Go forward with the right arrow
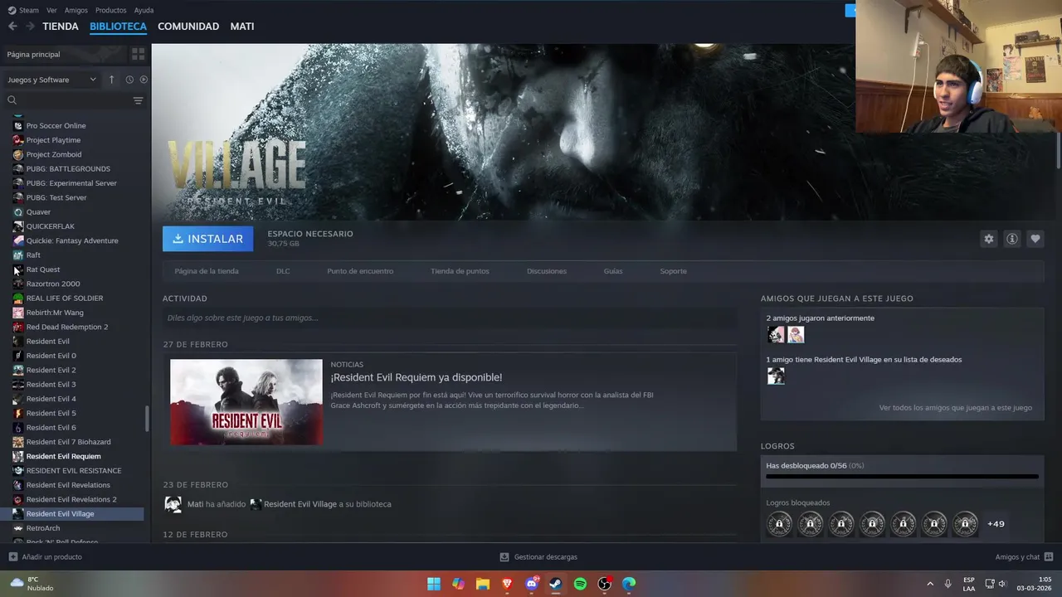This screenshot has height=597, width=1062. point(30,27)
